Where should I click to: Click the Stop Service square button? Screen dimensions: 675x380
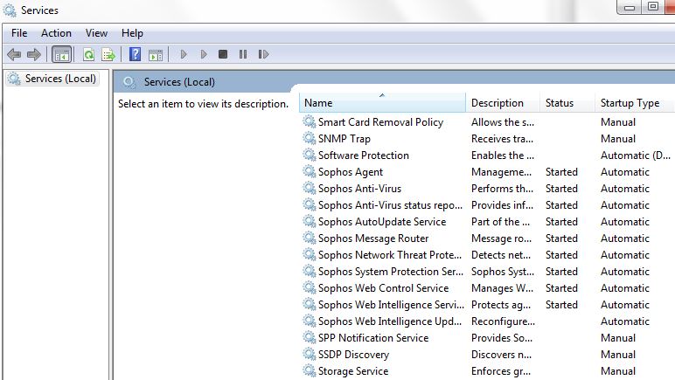223,54
